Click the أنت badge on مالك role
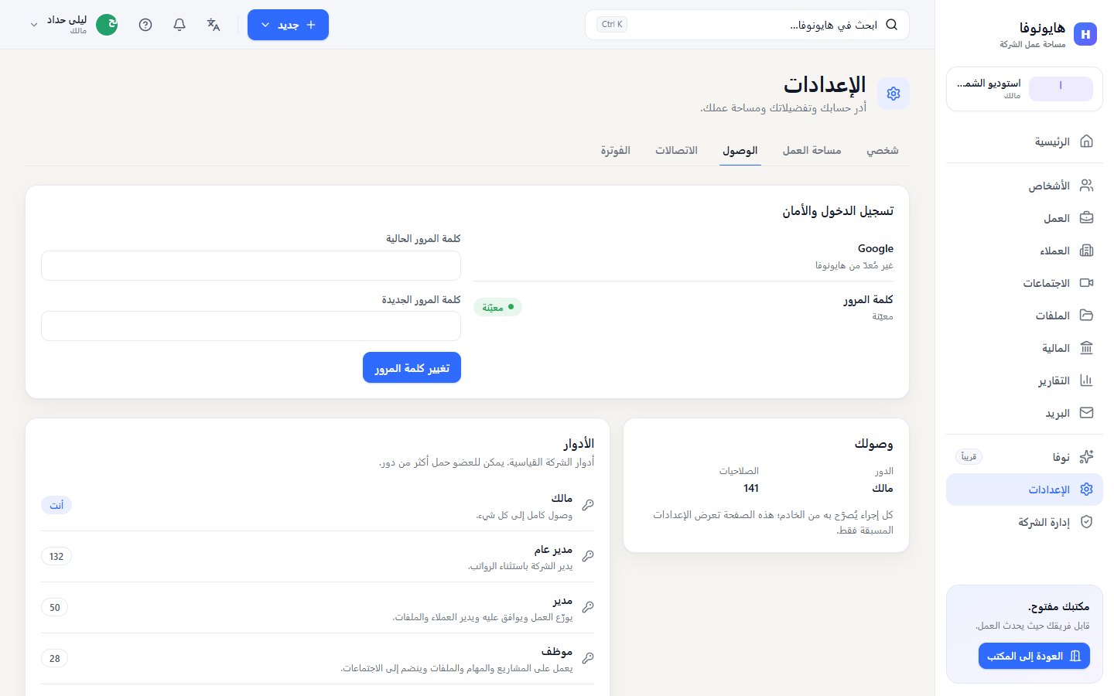This screenshot has width=1114, height=696. [x=56, y=505]
